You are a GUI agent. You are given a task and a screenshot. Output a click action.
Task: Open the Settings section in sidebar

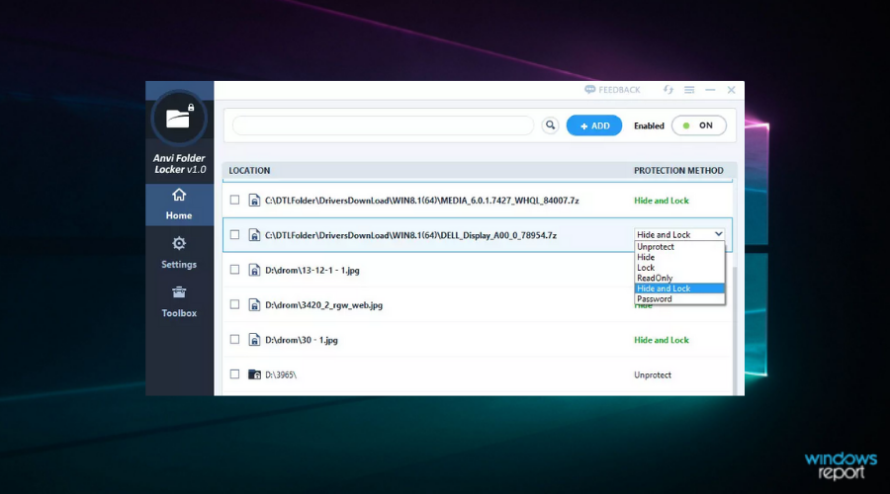click(179, 253)
